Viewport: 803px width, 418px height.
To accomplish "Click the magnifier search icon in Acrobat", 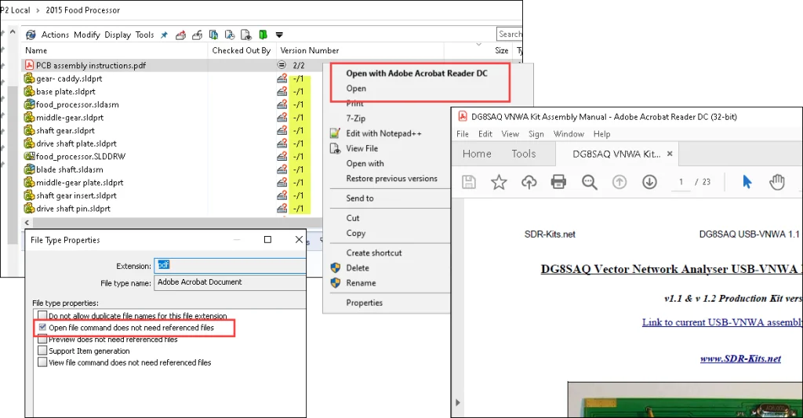I will click(590, 182).
